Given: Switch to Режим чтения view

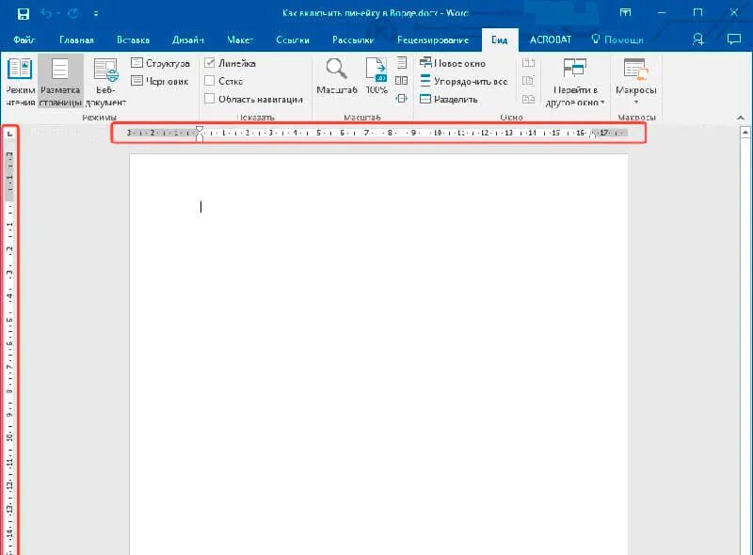Looking at the screenshot, I should [x=20, y=81].
